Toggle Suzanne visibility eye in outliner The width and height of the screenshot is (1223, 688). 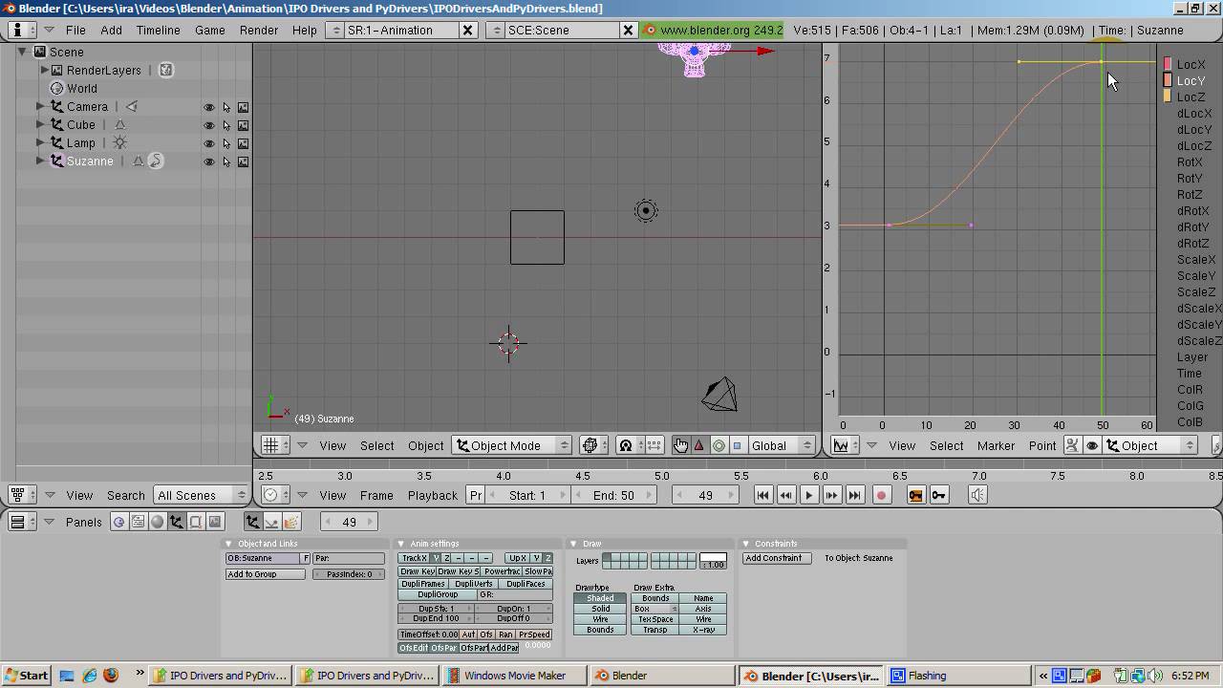tap(209, 161)
